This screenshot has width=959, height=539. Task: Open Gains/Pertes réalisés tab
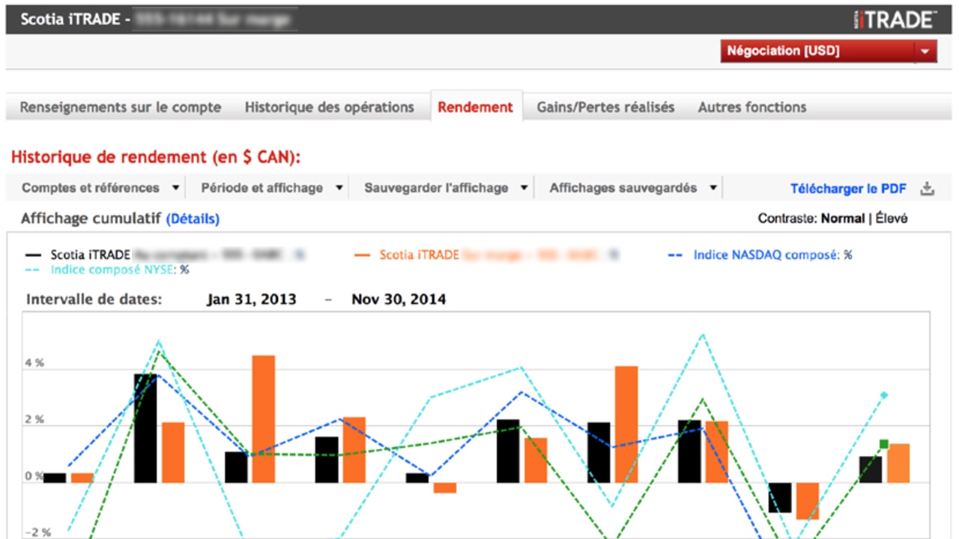(605, 107)
